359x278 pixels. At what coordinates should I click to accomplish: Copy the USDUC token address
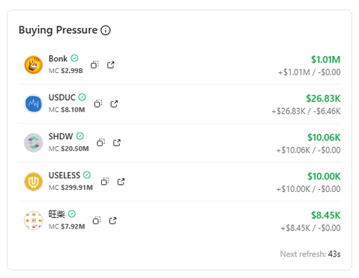click(98, 104)
